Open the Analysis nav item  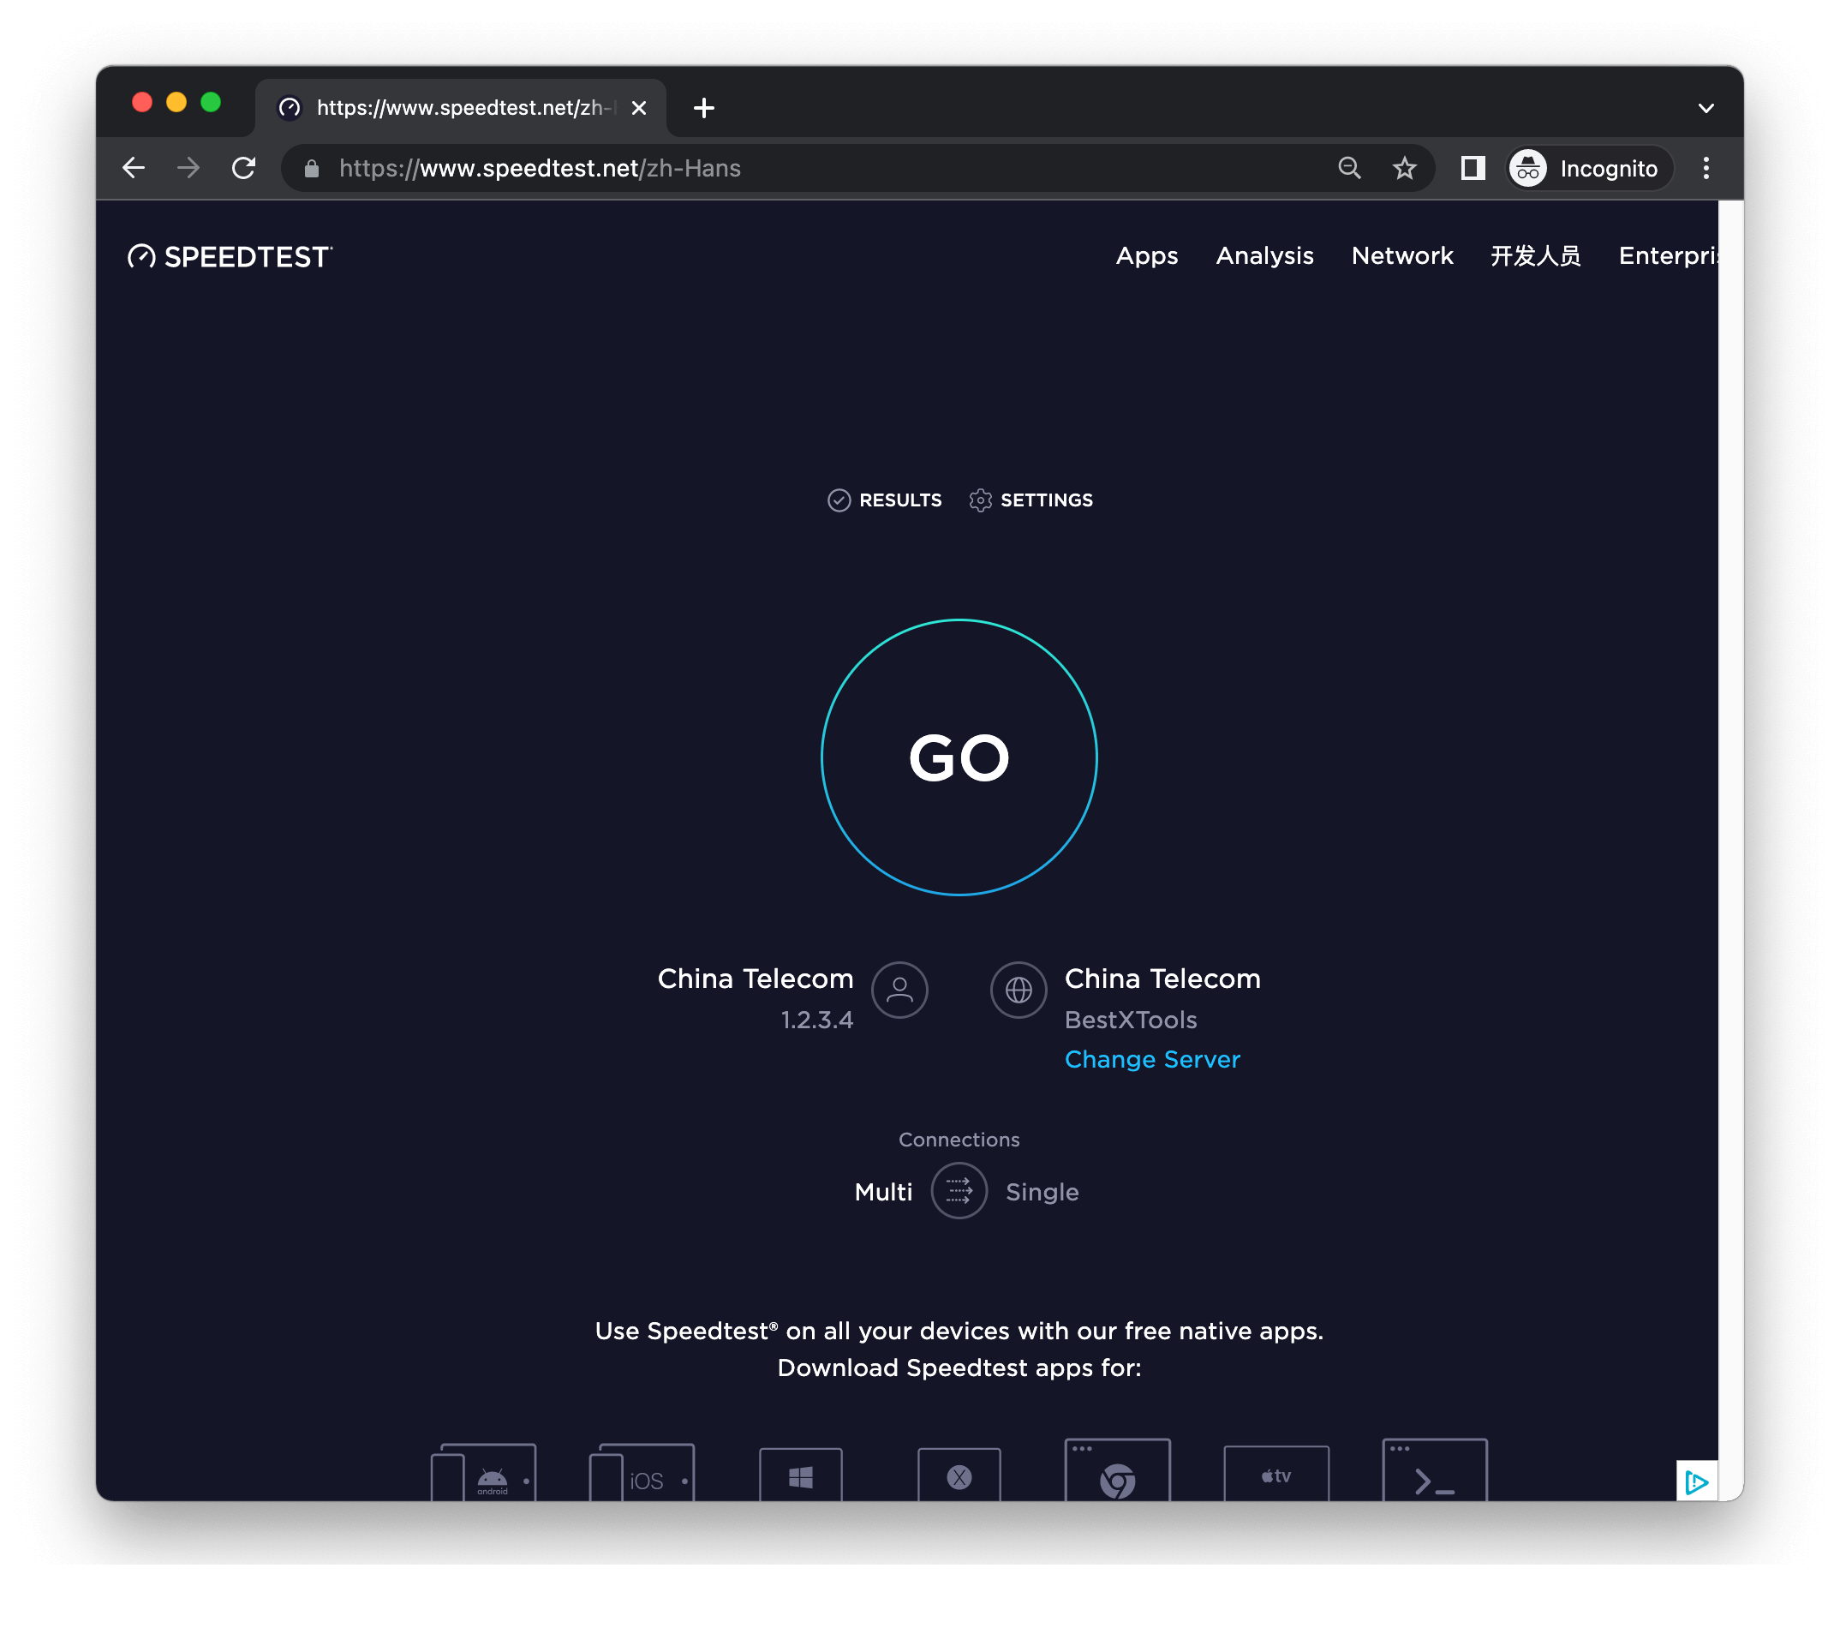tap(1264, 255)
